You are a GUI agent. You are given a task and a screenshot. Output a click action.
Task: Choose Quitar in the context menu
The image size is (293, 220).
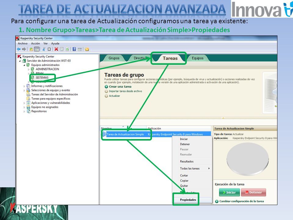[x=184, y=186]
